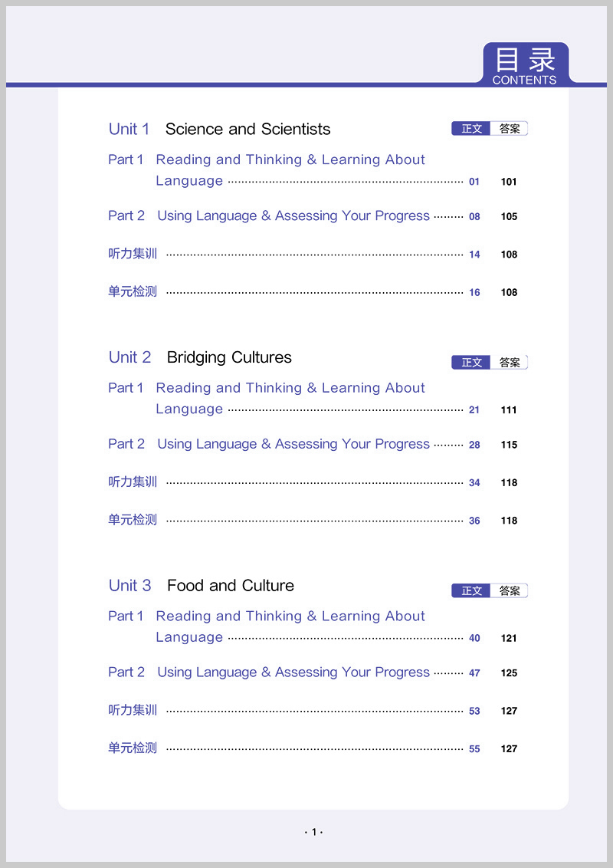Select the 答案 tab beside Unit 2
Screen dimensions: 613x868
coord(509,362)
